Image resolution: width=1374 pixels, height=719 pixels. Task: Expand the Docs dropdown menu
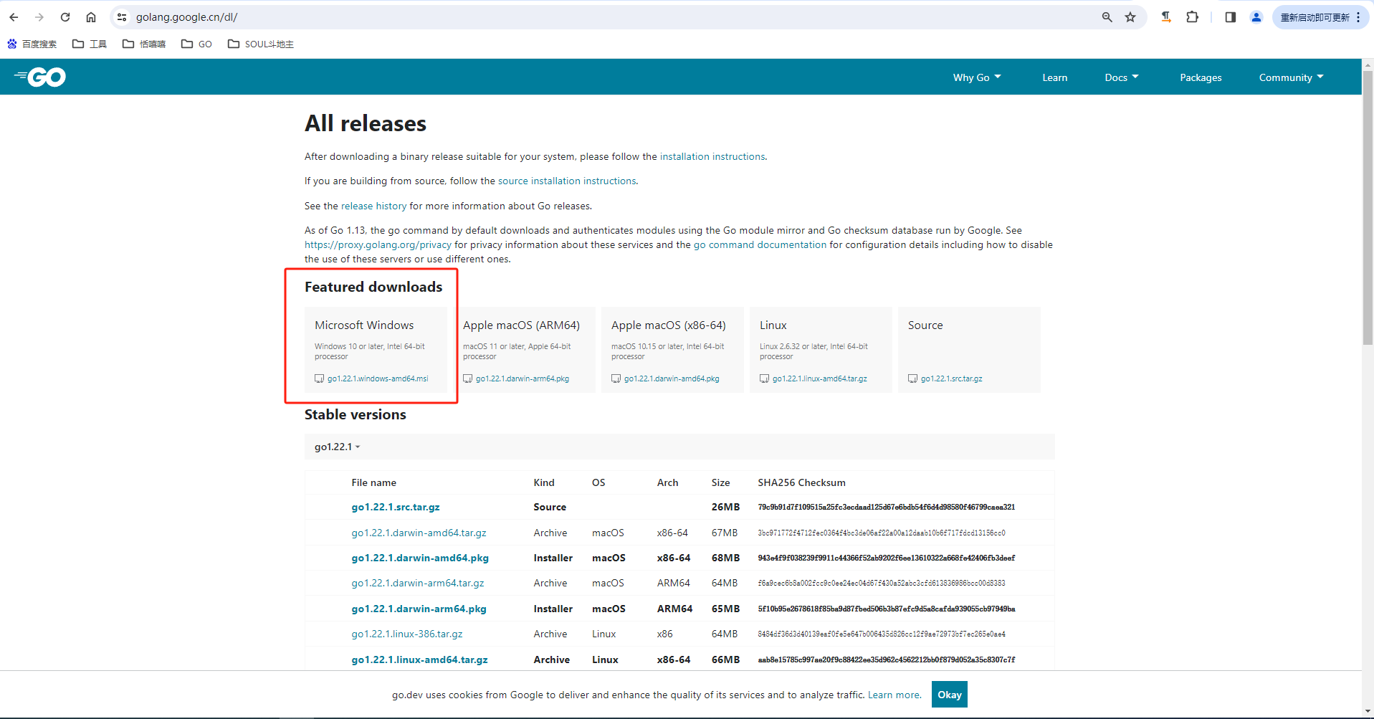(1121, 77)
